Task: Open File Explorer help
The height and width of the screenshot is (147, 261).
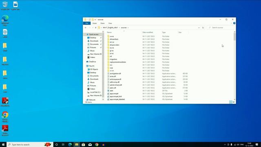Action: point(234,23)
